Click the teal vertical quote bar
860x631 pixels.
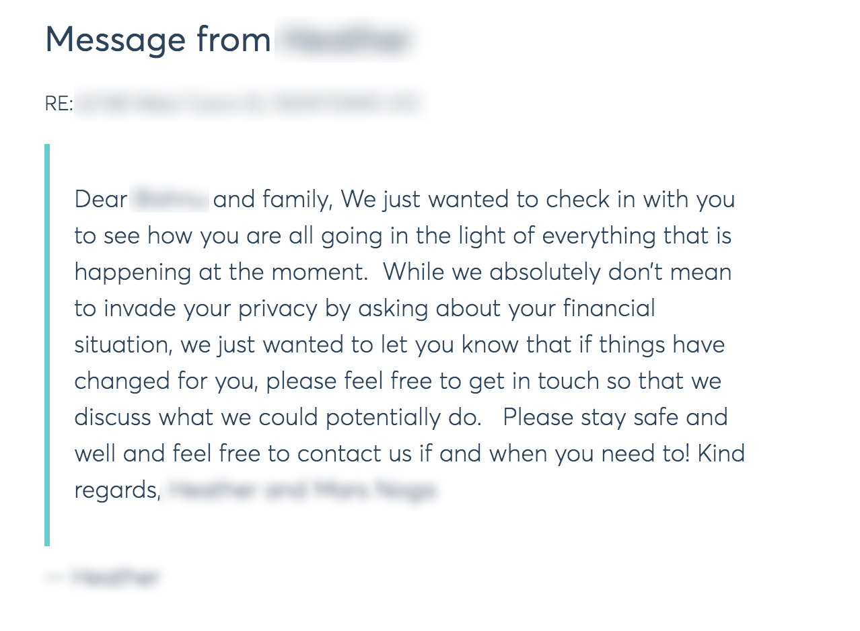[47, 344]
